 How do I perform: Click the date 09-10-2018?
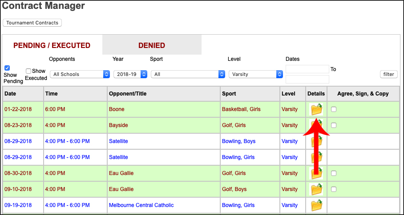click(x=18, y=189)
